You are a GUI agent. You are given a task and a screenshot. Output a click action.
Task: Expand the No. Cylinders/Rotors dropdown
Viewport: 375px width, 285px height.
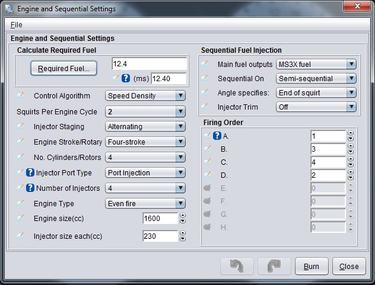click(145, 157)
